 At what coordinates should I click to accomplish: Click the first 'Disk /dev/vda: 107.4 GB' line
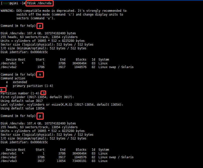[x=38, y=33]
